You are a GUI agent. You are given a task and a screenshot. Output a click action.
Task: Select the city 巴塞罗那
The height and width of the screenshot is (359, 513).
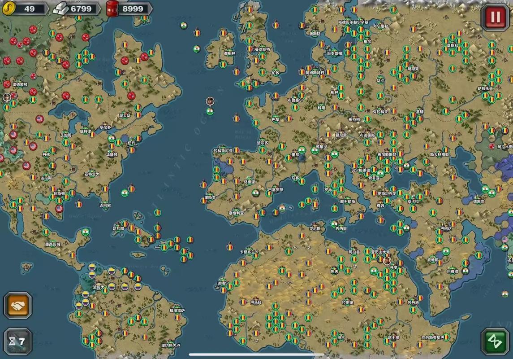(x=276, y=190)
